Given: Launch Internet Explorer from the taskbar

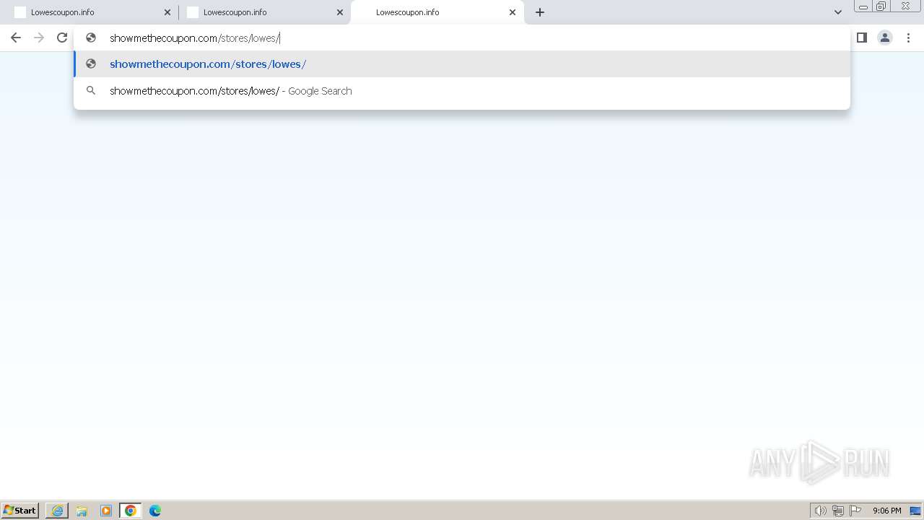Looking at the screenshot, I should click(57, 511).
